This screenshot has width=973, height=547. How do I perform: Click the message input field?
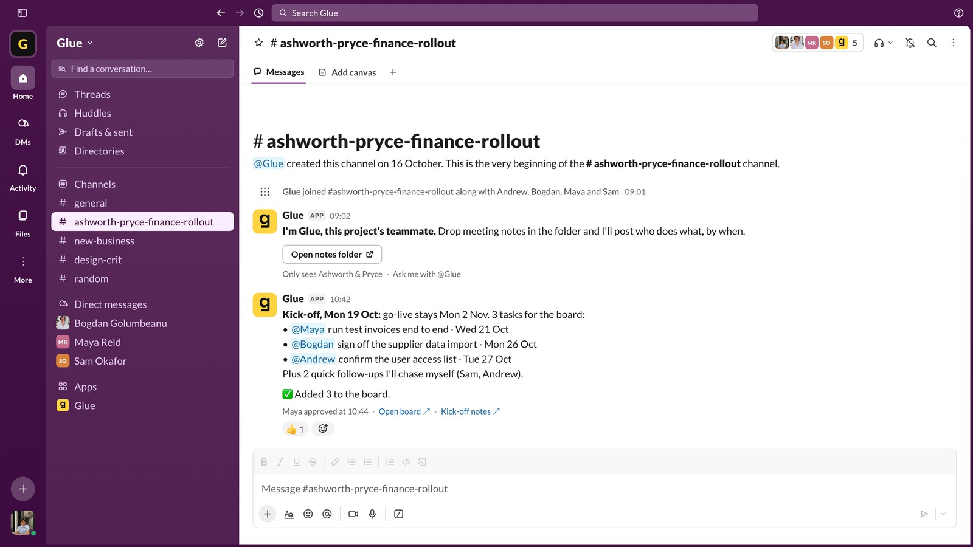(604, 489)
